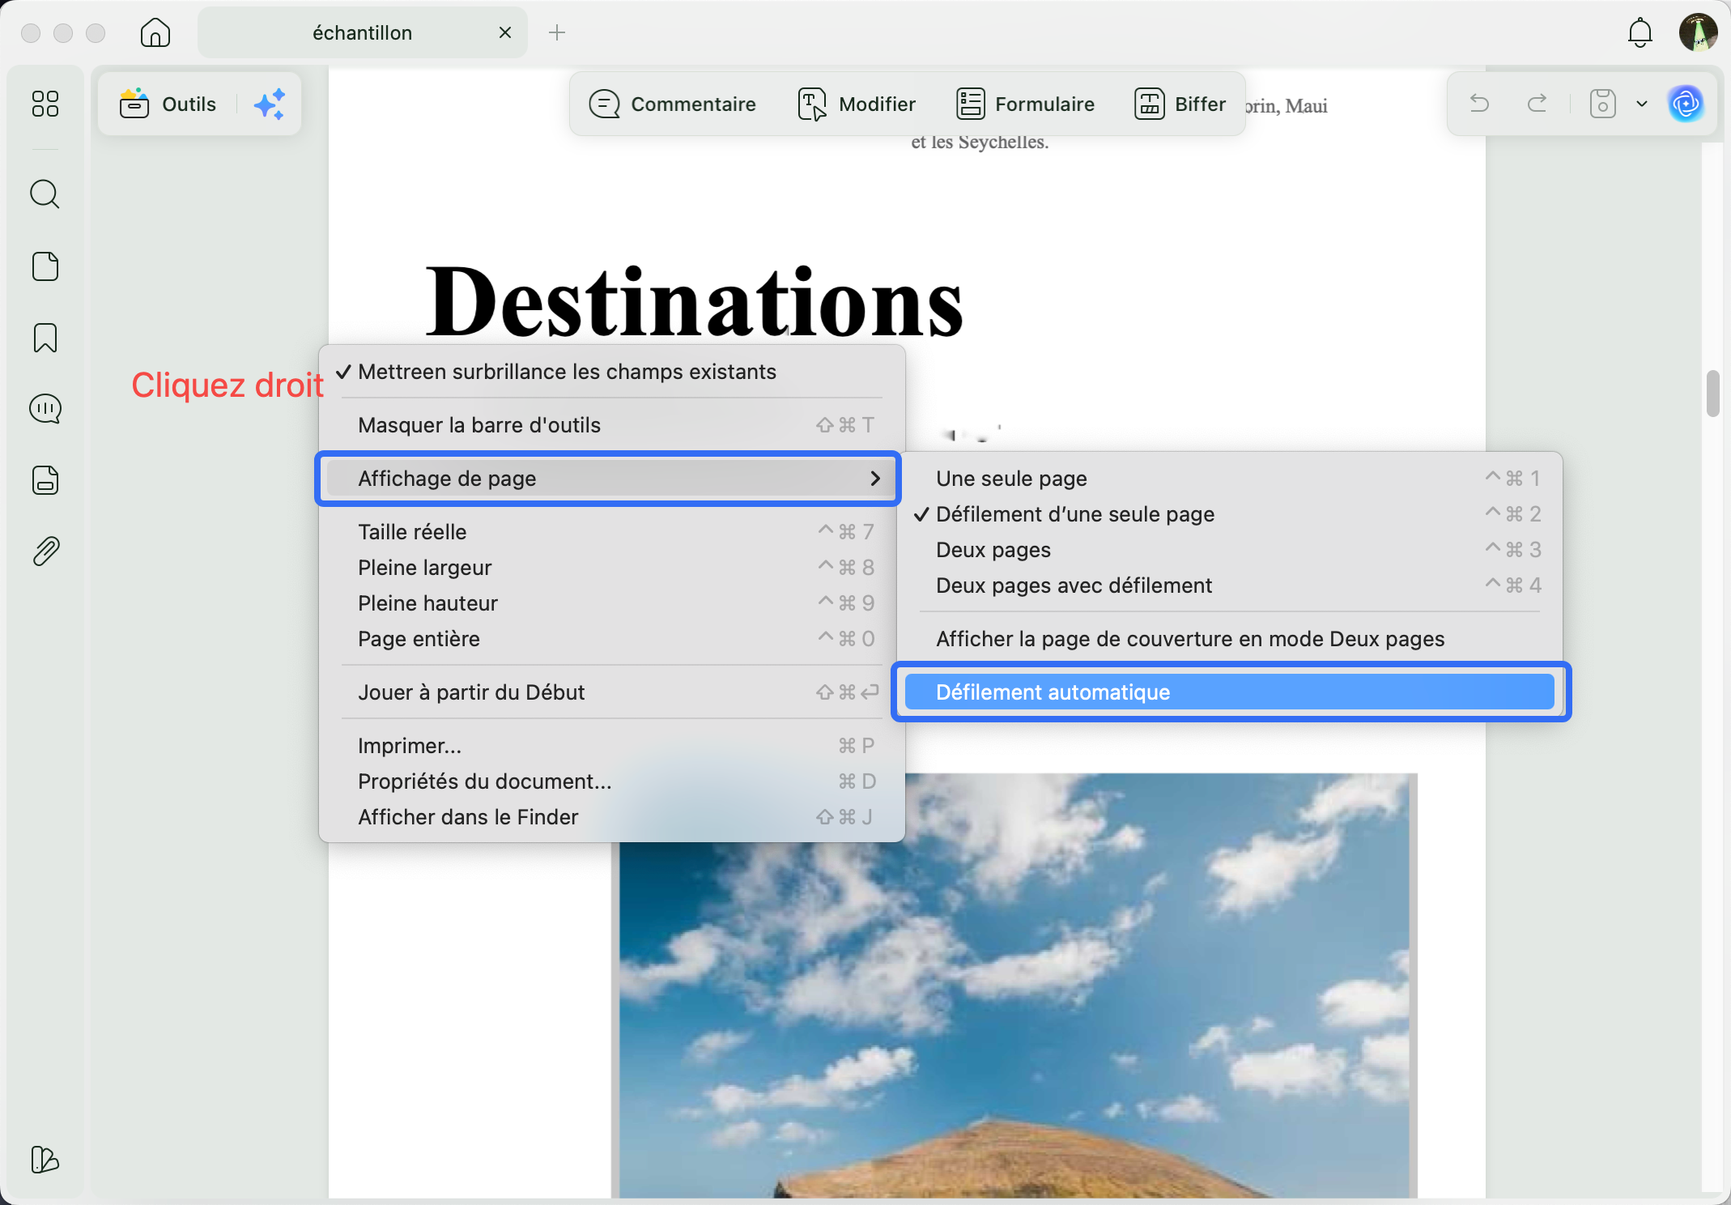
Task: Click the redo arrow
Action: pyautogui.click(x=1537, y=104)
